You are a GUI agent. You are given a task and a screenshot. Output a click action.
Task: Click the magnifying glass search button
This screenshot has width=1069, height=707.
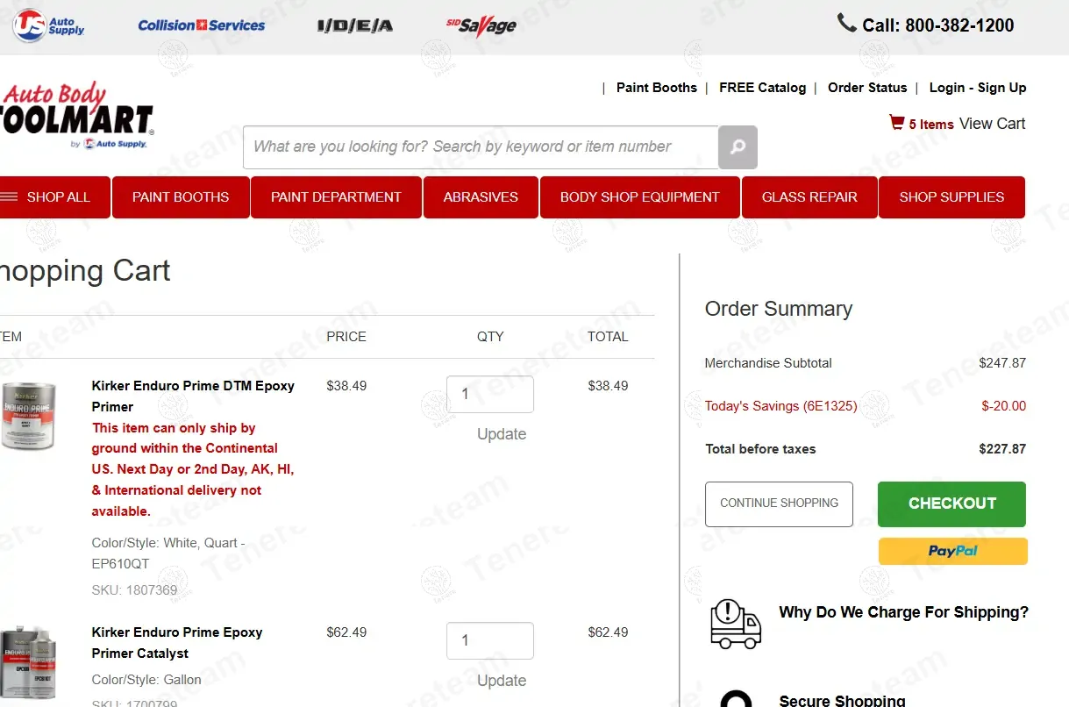[738, 147]
